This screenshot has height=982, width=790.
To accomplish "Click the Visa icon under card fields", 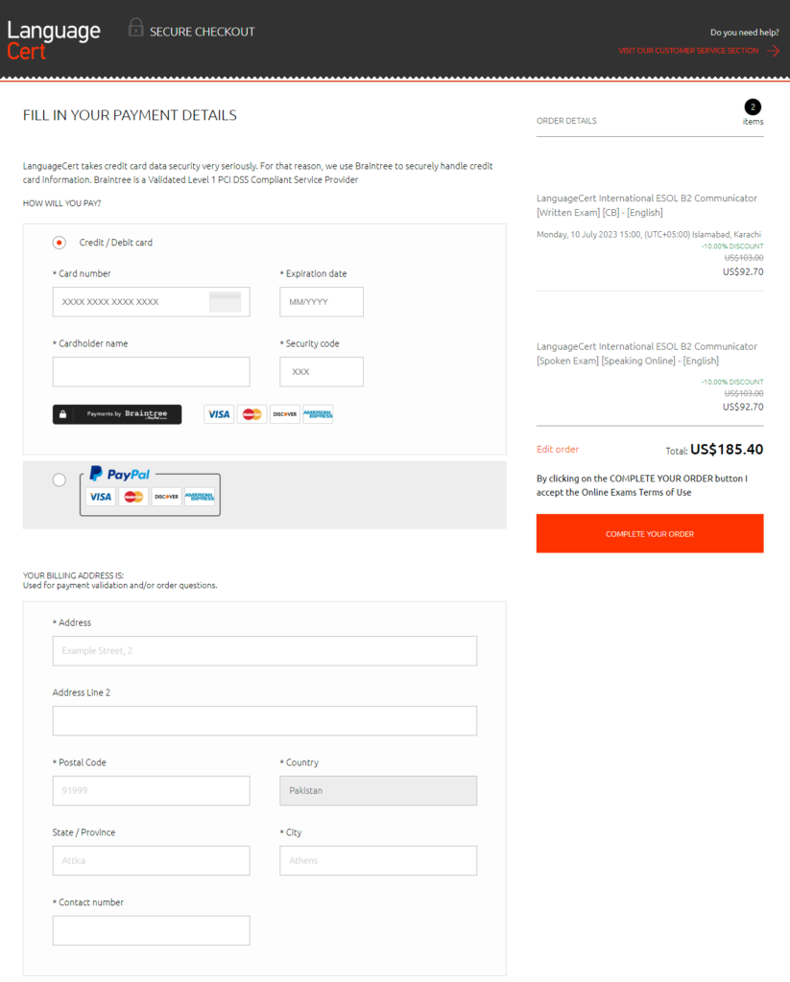I will (219, 414).
